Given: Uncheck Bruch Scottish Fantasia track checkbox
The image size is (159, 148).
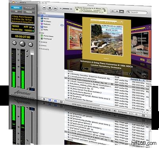Looking at the screenshot, I should click(x=68, y=81).
